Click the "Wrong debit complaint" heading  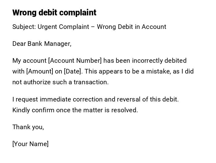(54, 13)
